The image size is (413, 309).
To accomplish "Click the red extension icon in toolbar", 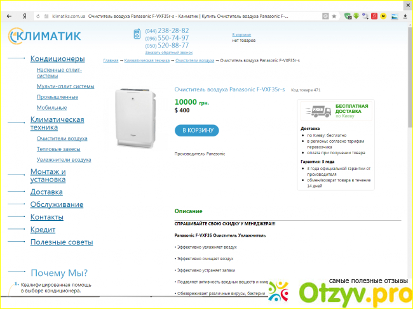I will coord(374,16).
